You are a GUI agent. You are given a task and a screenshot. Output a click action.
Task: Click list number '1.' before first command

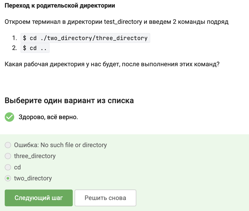tap(15, 38)
